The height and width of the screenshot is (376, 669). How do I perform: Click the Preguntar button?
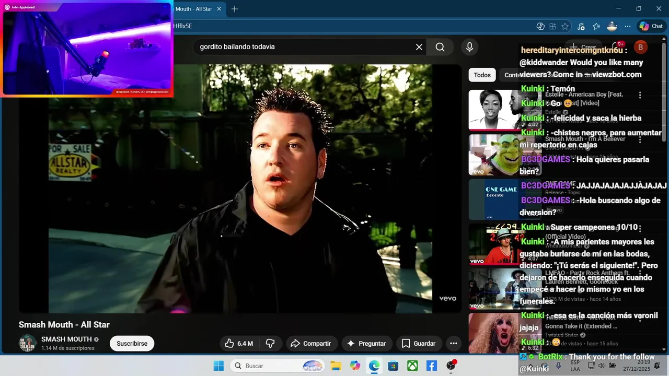point(367,344)
